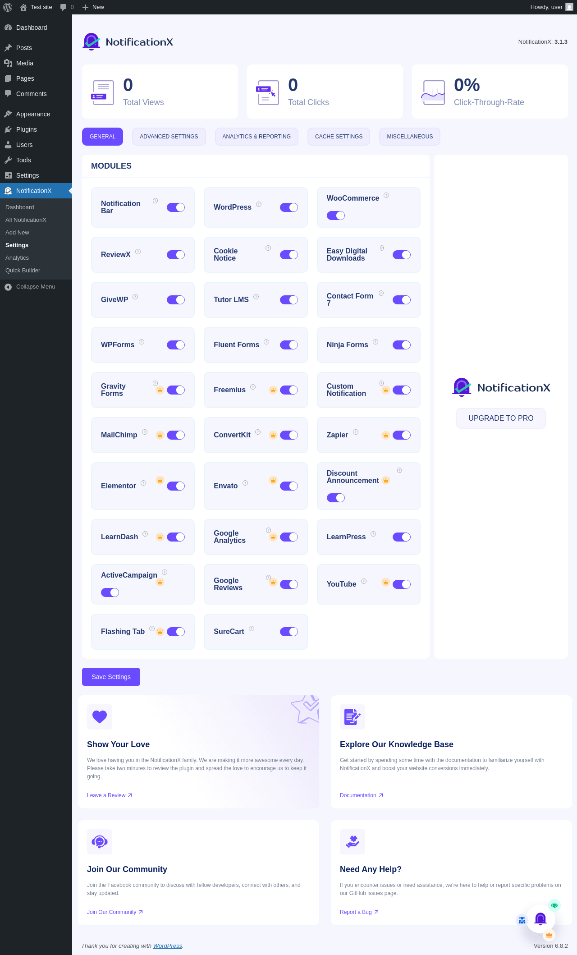Click the WordPress logo in admin bar
577x955 pixels.
pos(7,7)
